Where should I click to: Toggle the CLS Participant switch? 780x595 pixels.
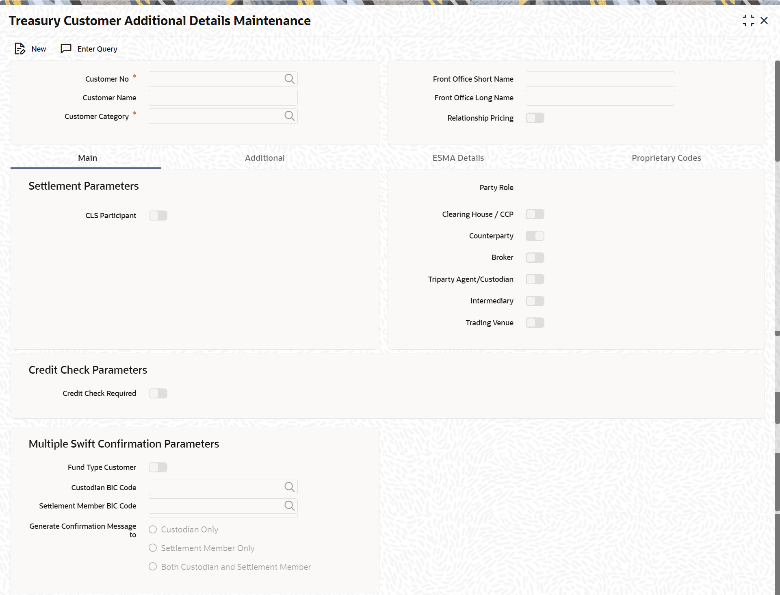pyautogui.click(x=158, y=215)
